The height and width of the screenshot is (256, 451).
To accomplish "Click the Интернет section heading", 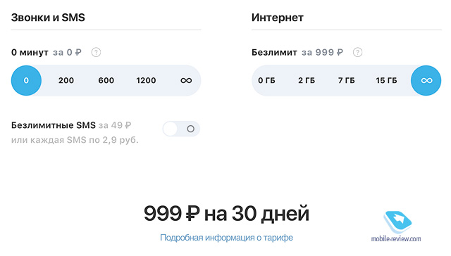I will pyautogui.click(x=277, y=18).
